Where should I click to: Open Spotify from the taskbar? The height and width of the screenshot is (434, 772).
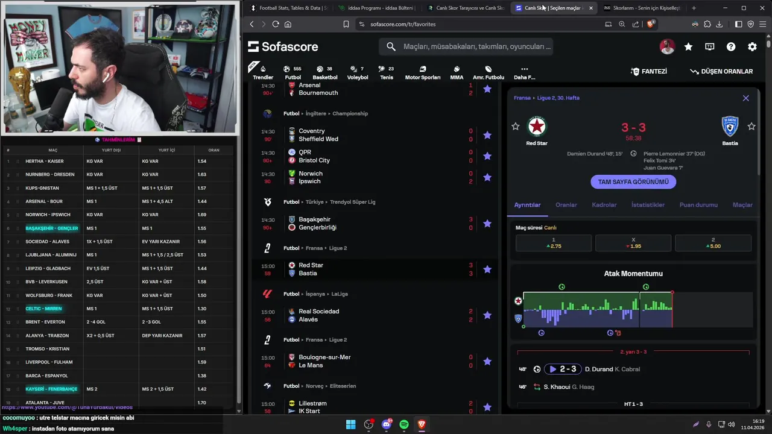(404, 424)
